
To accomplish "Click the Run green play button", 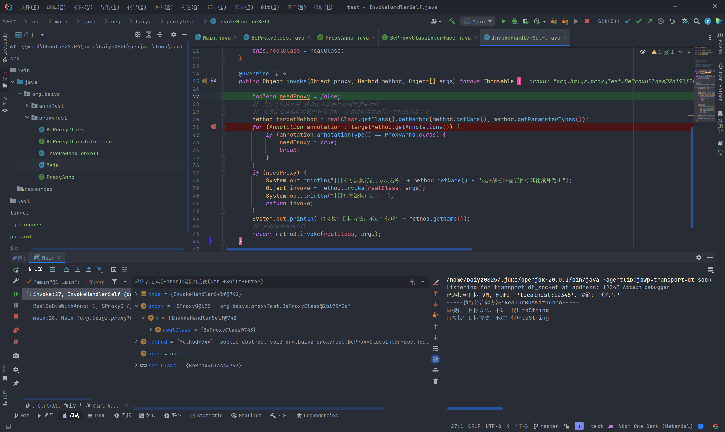I will [x=504, y=21].
